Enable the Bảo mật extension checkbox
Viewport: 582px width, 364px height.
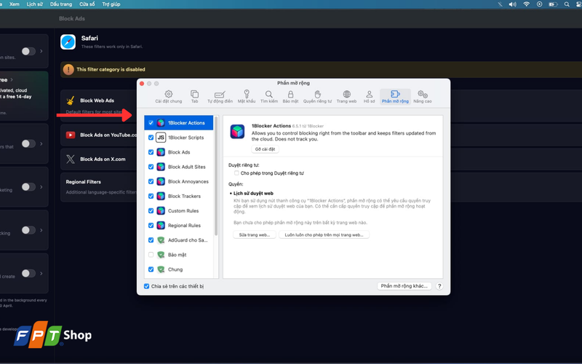click(x=151, y=255)
